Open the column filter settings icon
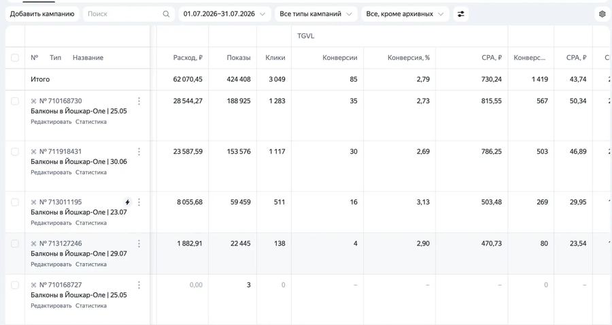The width and height of the screenshot is (612, 325). pyautogui.click(x=461, y=14)
